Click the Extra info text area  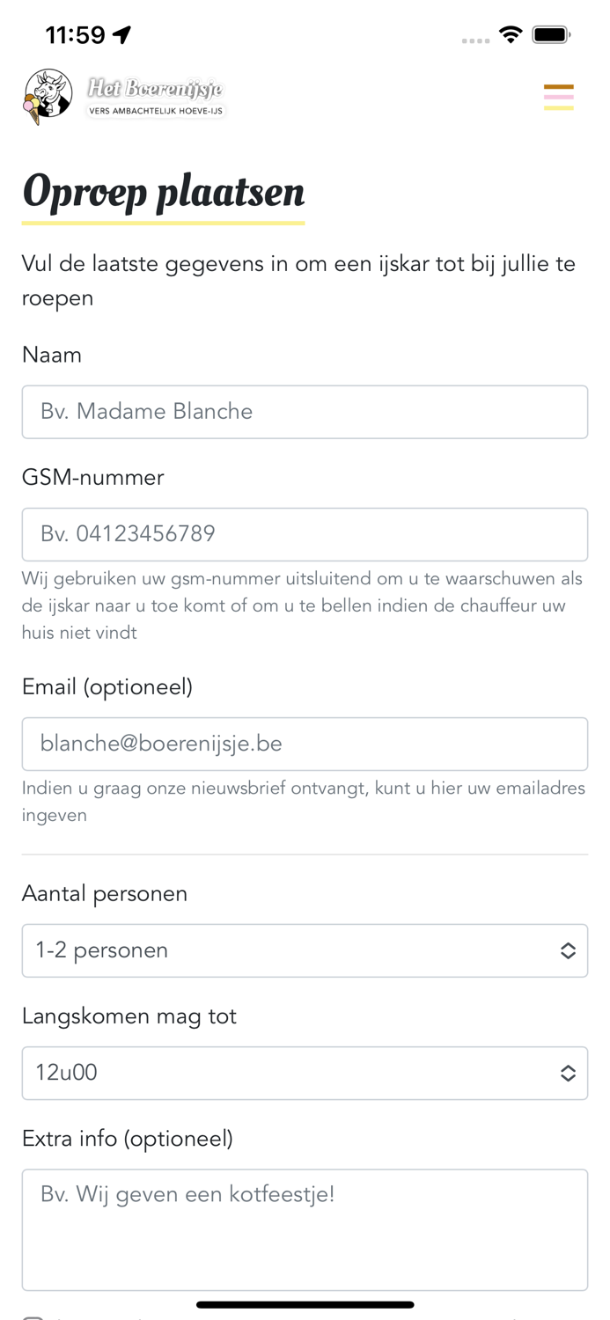[x=305, y=1228]
